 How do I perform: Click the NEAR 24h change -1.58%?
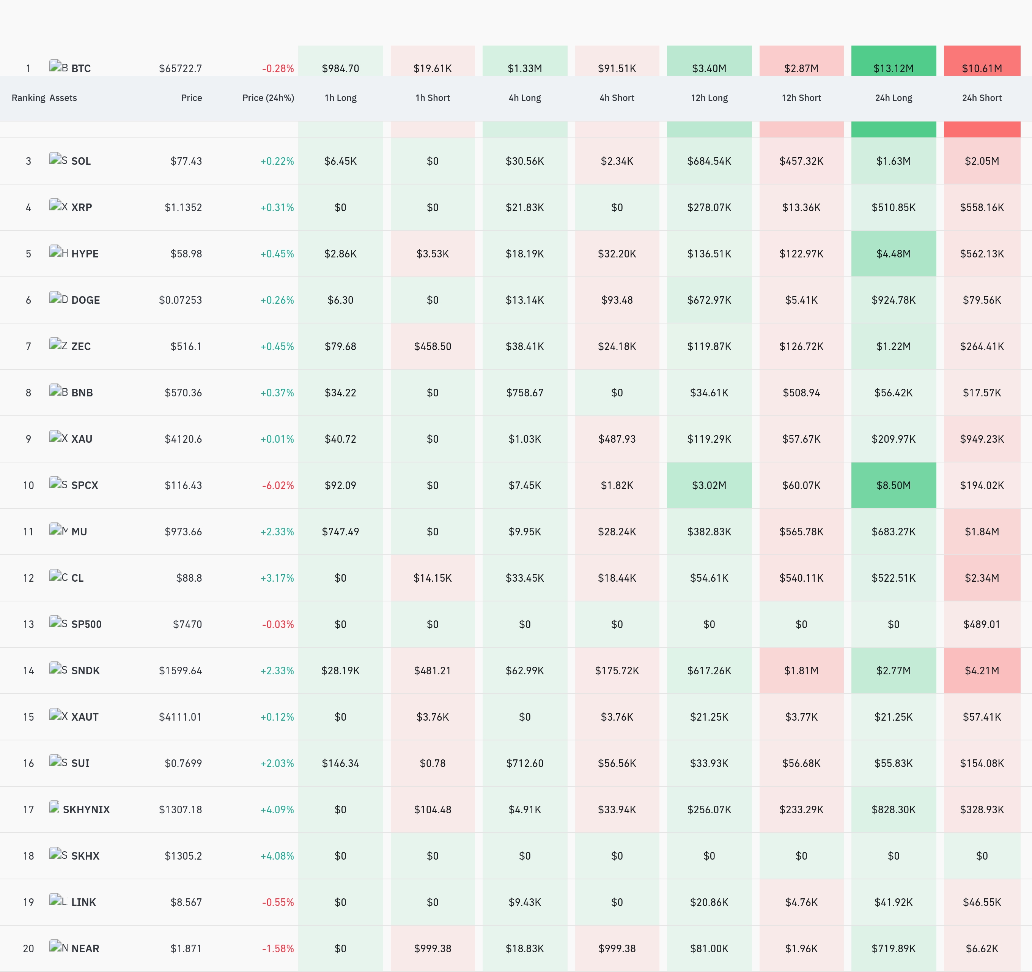[278, 948]
